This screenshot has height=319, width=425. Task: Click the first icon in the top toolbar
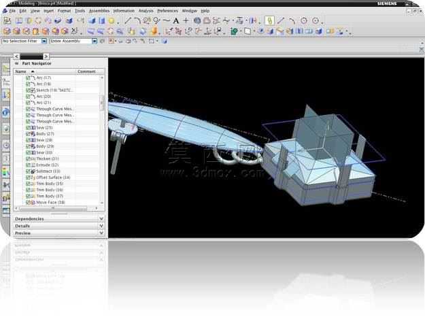click(7, 20)
